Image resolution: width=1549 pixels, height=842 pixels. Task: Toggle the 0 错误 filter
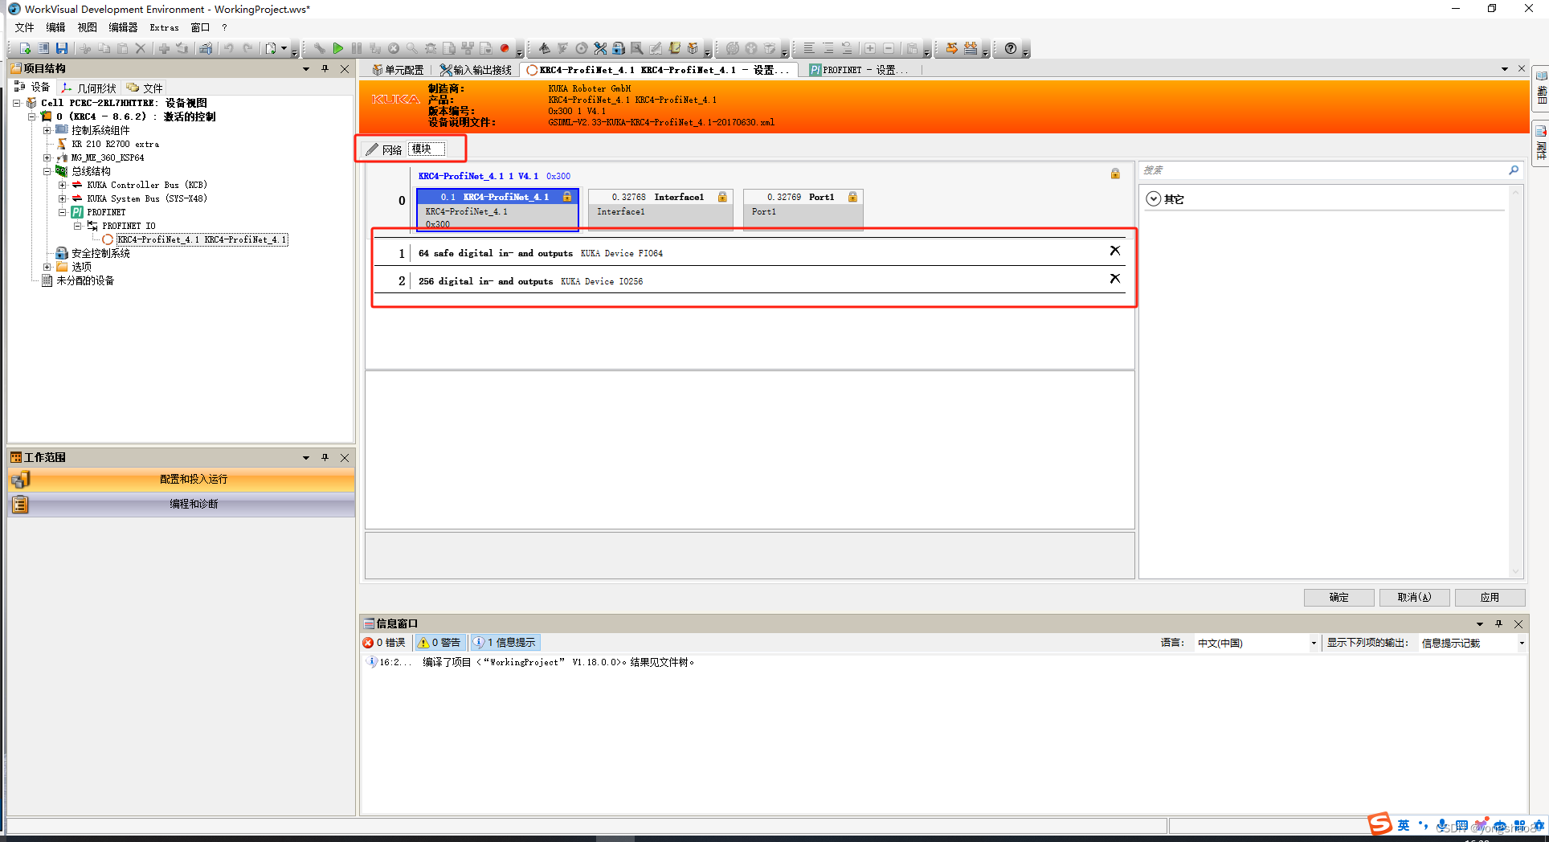tap(384, 643)
